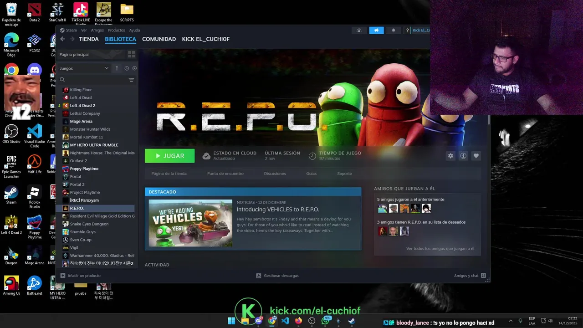Filter ready-to-play games with the play-circle icon
Image resolution: width=583 pixels, height=328 pixels.
[134, 68]
